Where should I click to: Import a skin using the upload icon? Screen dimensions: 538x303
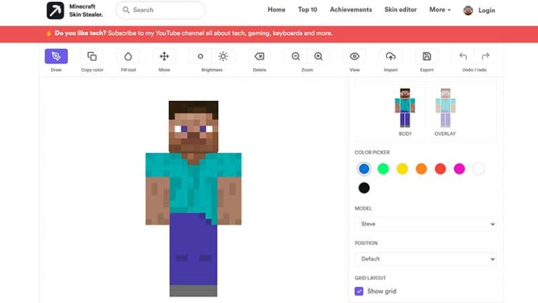(390, 57)
